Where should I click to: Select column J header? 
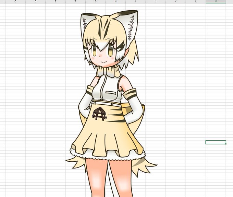pos(156,1)
